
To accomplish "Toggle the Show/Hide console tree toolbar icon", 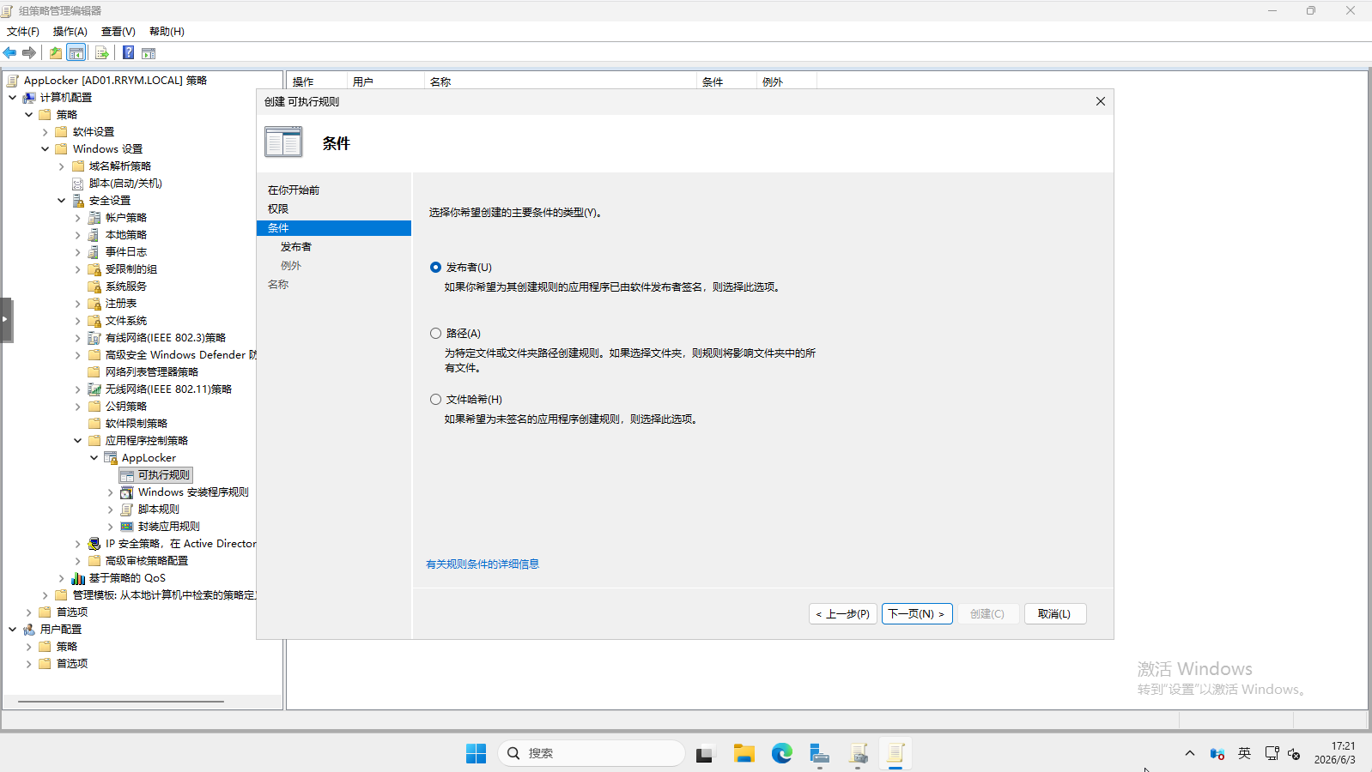I will [76, 53].
